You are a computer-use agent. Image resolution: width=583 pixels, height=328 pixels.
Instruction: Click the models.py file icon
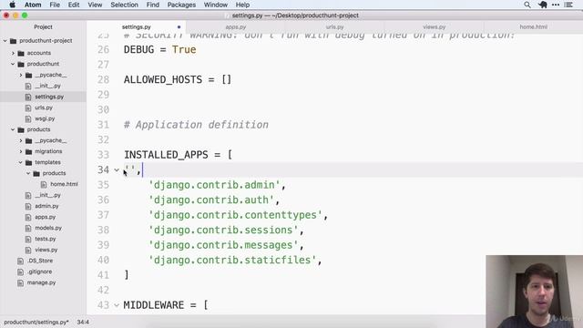point(28,228)
